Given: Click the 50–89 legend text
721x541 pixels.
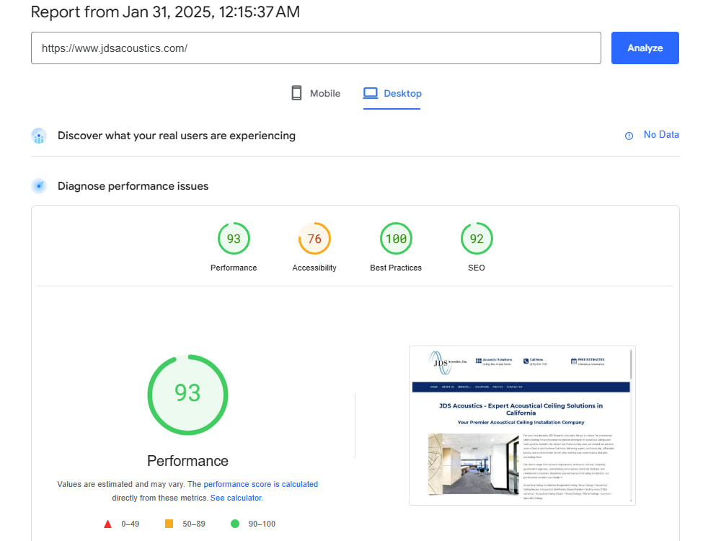Looking at the screenshot, I should point(193,524).
